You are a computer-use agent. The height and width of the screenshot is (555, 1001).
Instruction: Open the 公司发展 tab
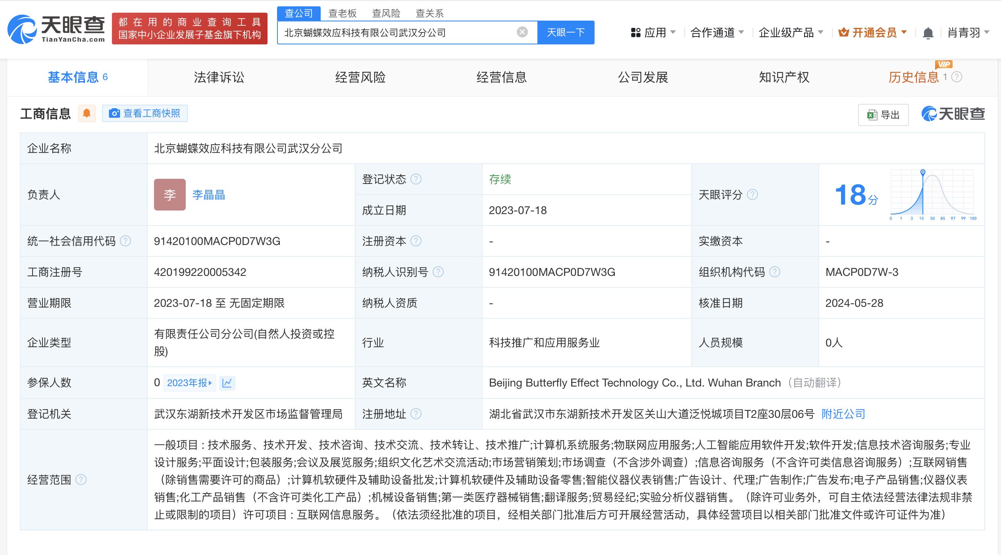(643, 77)
